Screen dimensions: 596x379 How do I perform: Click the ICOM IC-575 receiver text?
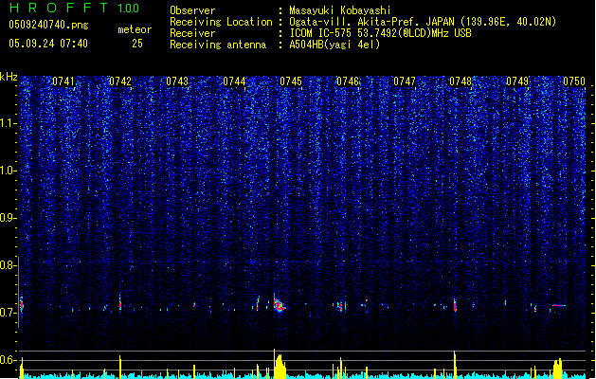click(380, 33)
